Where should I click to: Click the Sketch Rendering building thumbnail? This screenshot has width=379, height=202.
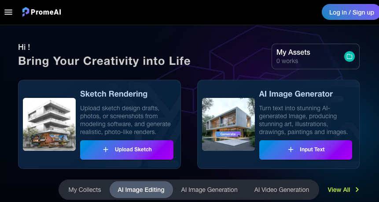pyautogui.click(x=49, y=124)
